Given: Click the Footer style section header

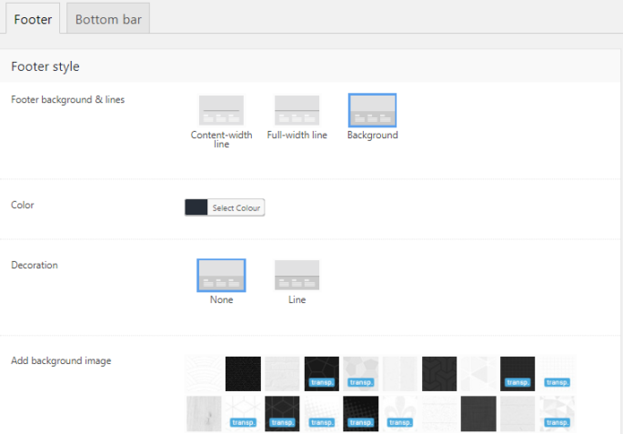Looking at the screenshot, I should click(x=45, y=66).
